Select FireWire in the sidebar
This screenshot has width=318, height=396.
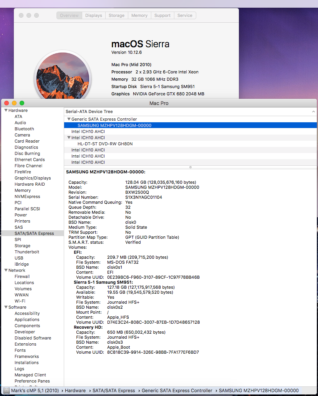[x=23, y=172]
